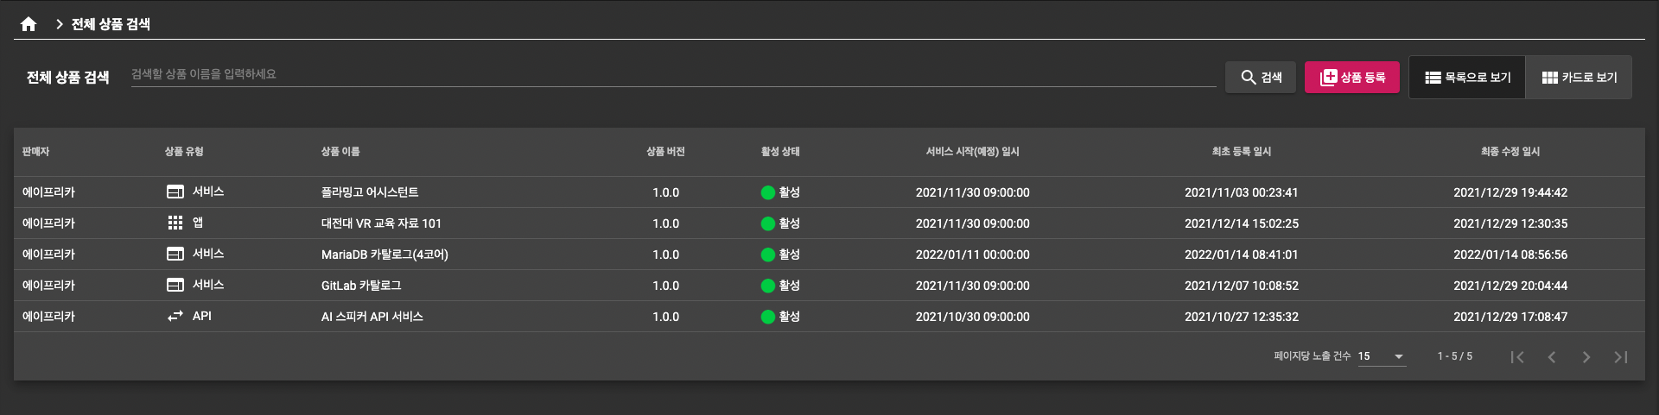Jump to the last page icon
This screenshot has height=415, width=1659.
pyautogui.click(x=1620, y=356)
